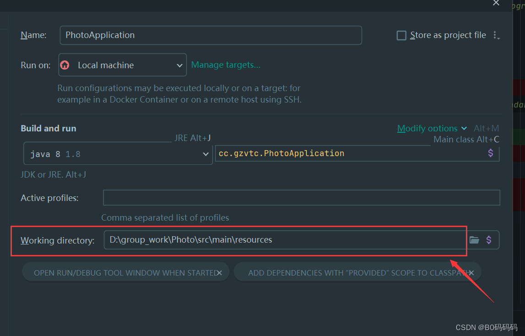Open the Run on Local machine dropdown

180,65
